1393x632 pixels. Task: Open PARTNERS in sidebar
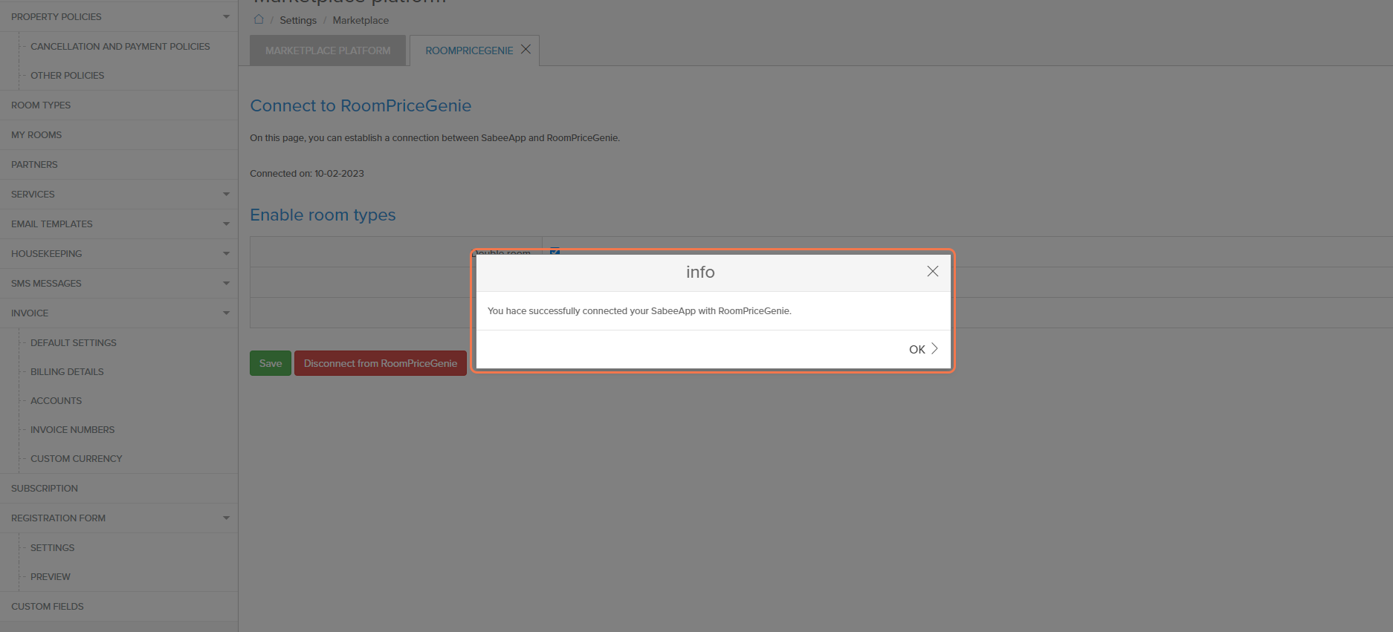click(34, 164)
